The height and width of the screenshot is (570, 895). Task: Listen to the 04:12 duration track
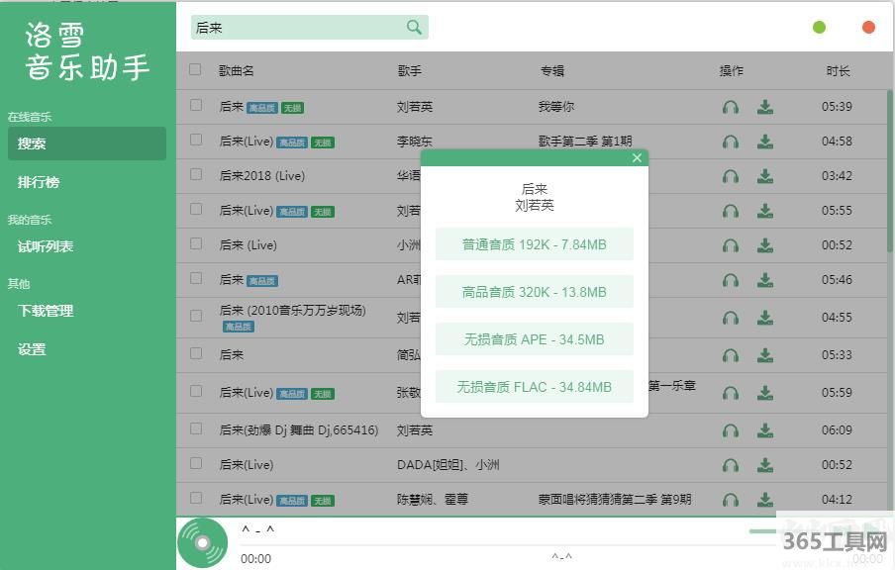[731, 500]
